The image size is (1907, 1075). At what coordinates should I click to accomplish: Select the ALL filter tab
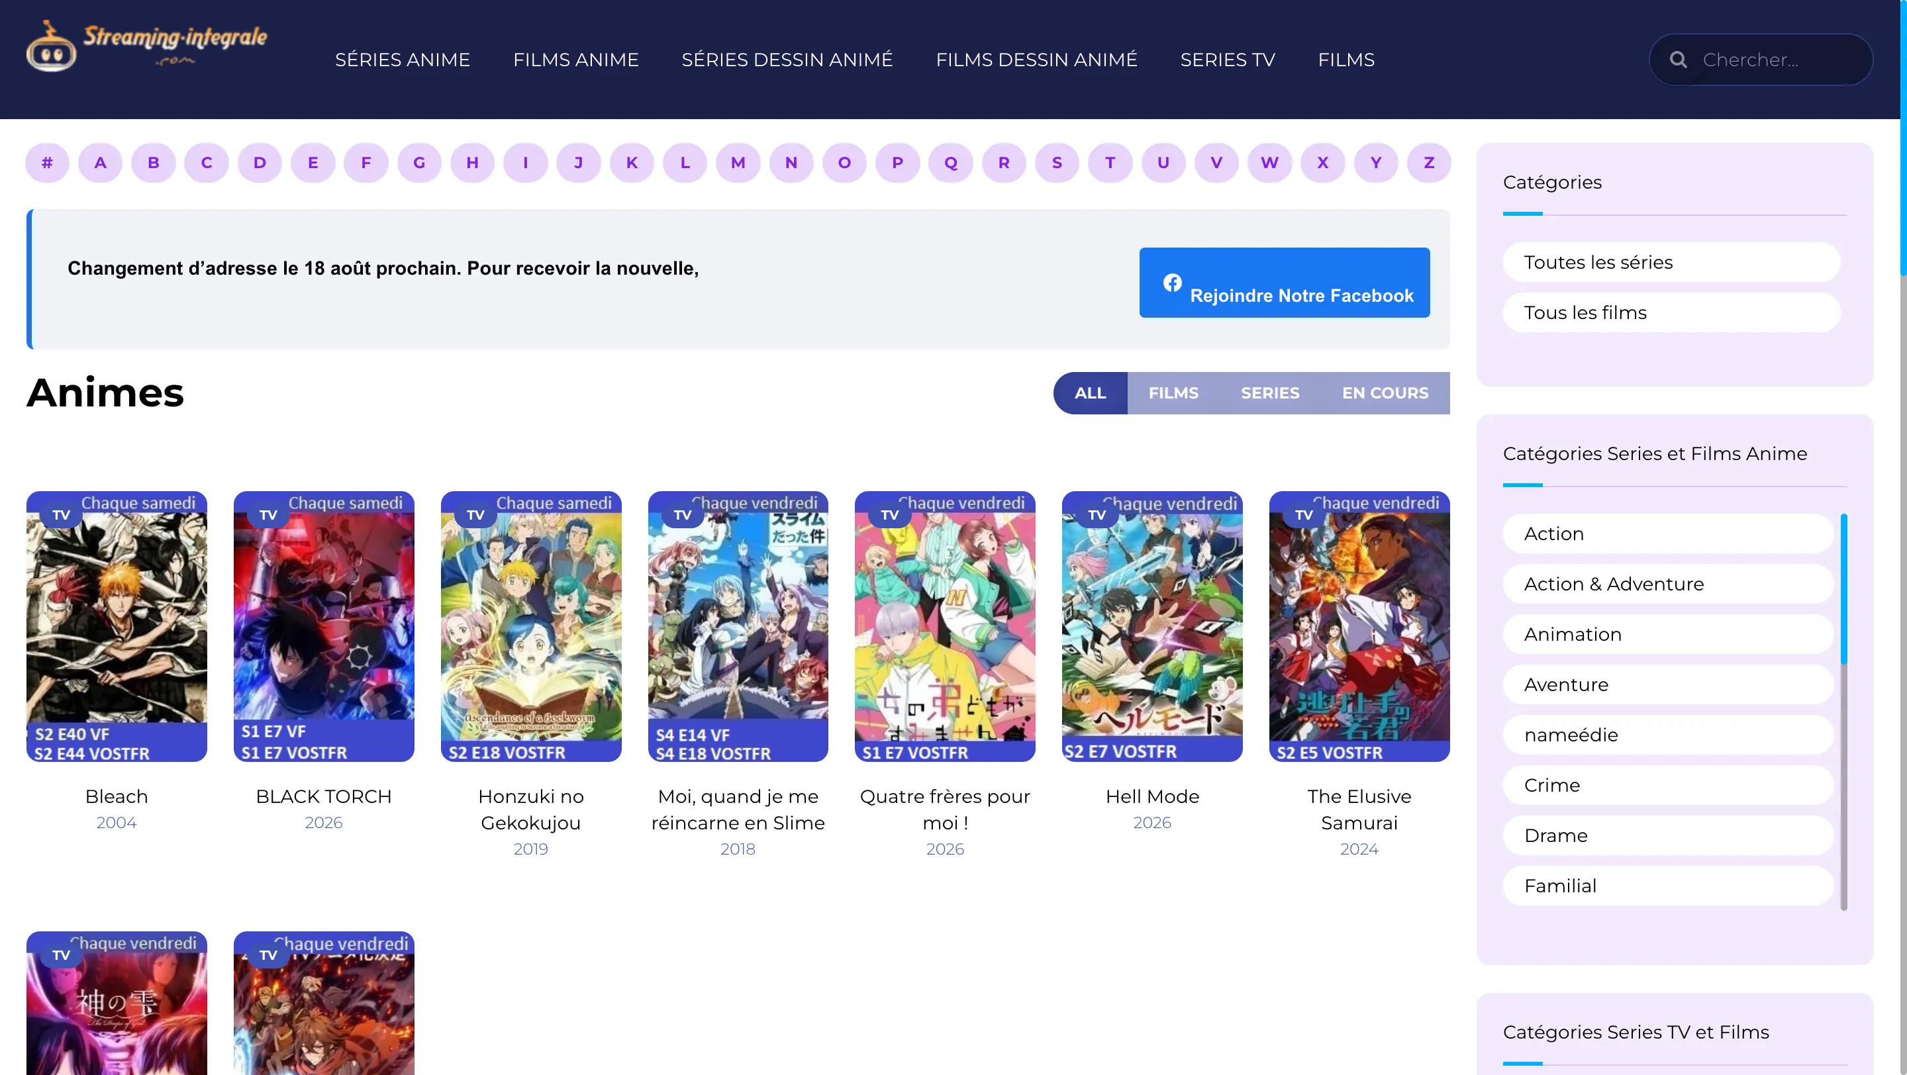1091,393
